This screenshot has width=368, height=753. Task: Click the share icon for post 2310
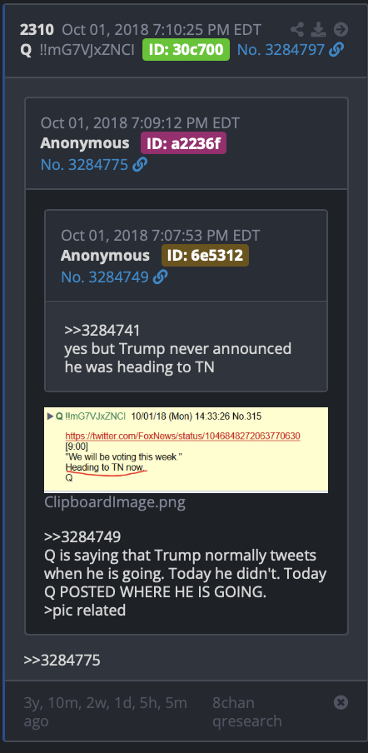tap(297, 30)
